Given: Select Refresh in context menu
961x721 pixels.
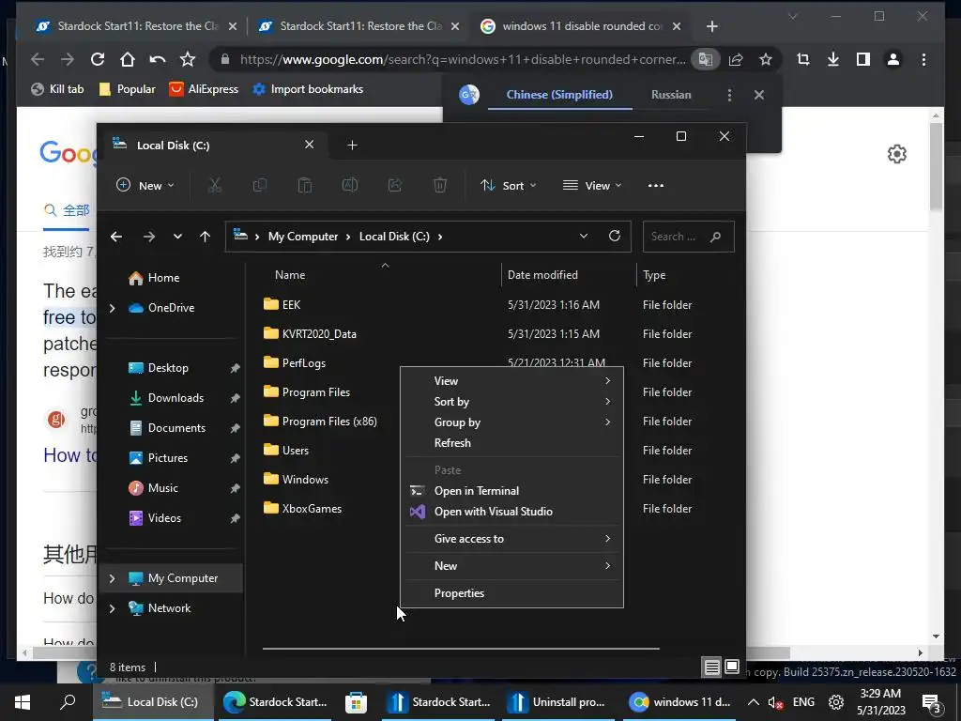Looking at the screenshot, I should tap(511, 443).
